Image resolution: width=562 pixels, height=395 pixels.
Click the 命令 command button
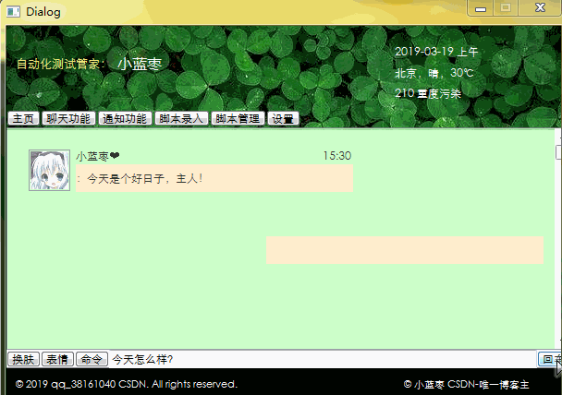point(92,359)
